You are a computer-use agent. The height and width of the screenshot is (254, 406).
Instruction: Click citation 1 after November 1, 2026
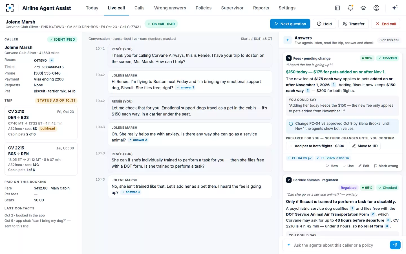[334, 85]
